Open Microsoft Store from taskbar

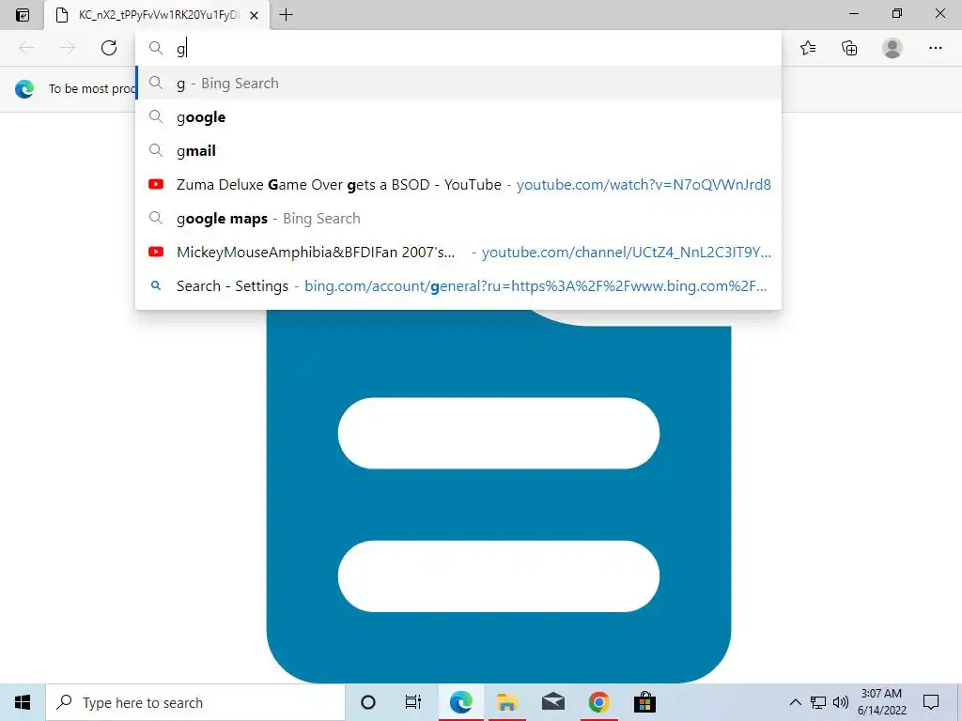[644, 702]
